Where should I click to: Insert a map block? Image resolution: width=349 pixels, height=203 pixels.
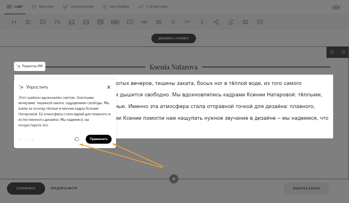tap(245, 22)
